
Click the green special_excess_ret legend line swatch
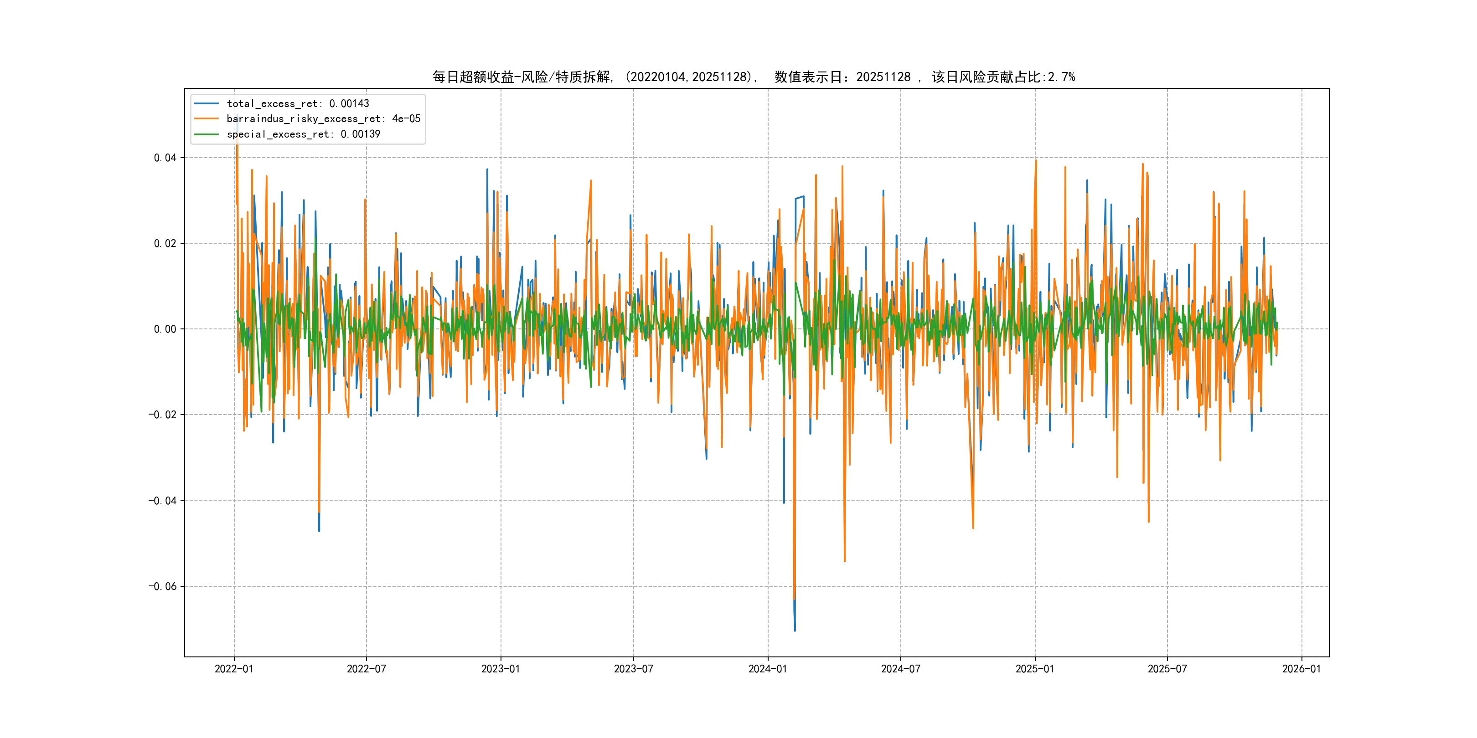207,134
